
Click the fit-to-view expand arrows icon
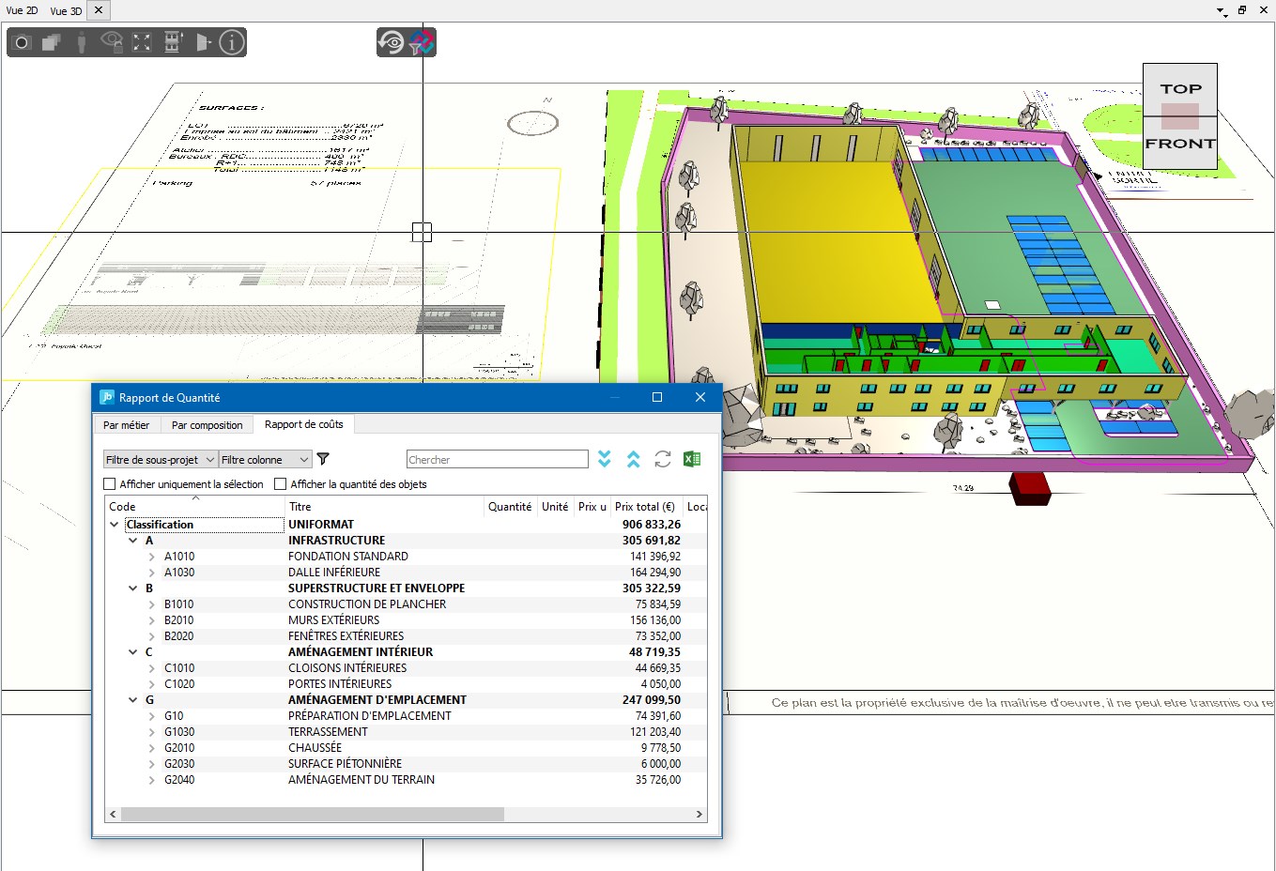pos(142,42)
